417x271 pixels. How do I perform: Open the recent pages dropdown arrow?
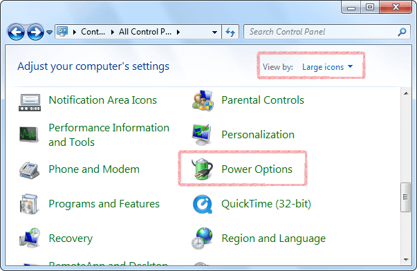point(49,32)
